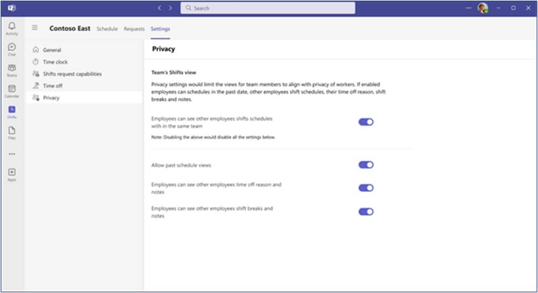Select the Settings tab
Image resolution: width=538 pixels, height=293 pixels.
tap(160, 29)
